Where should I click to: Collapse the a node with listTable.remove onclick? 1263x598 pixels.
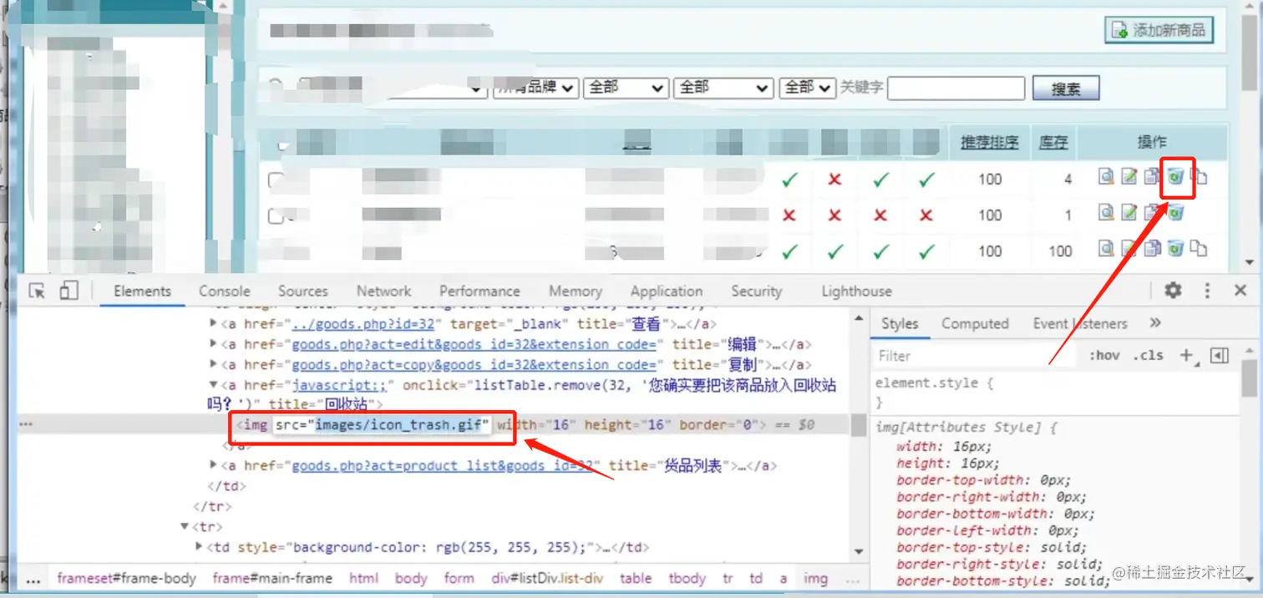click(x=214, y=385)
